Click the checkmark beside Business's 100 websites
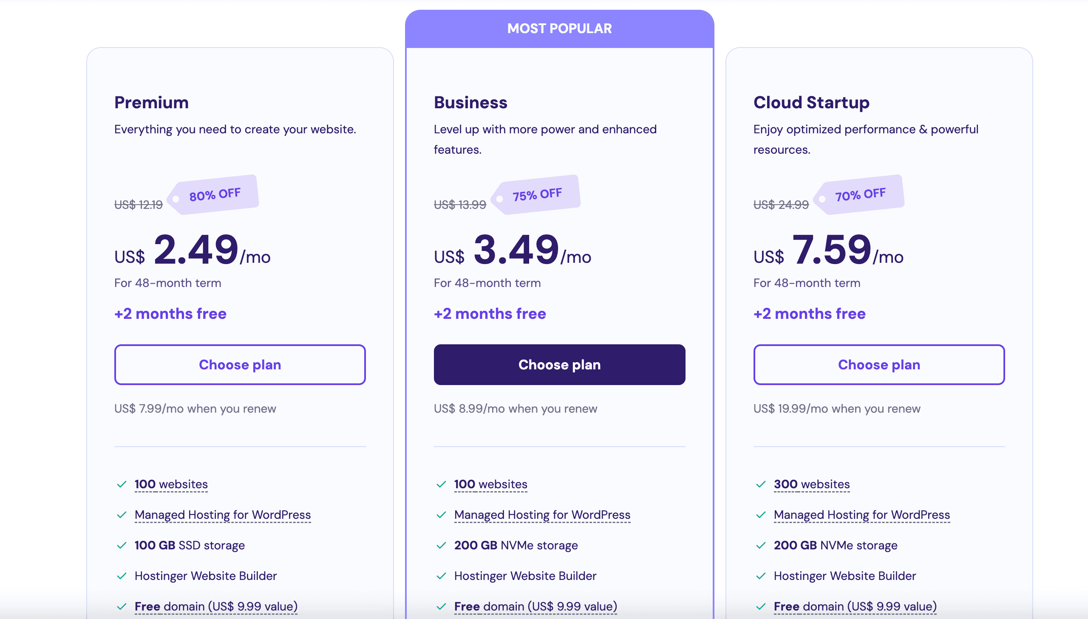The image size is (1088, 619). point(441,484)
